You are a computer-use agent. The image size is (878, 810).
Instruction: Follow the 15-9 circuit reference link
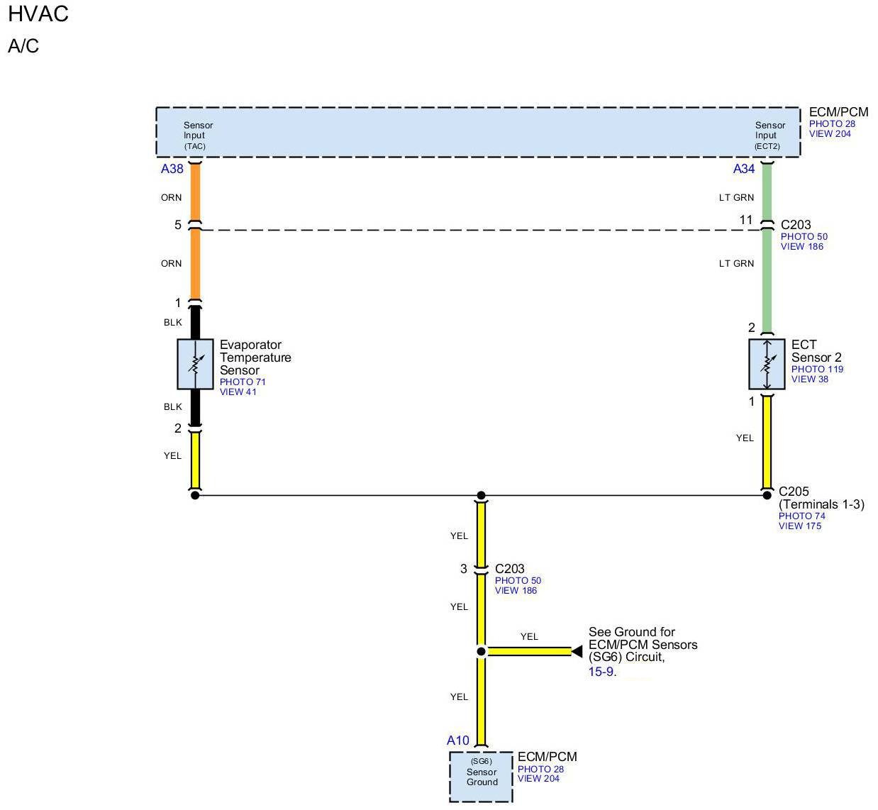tap(601, 671)
